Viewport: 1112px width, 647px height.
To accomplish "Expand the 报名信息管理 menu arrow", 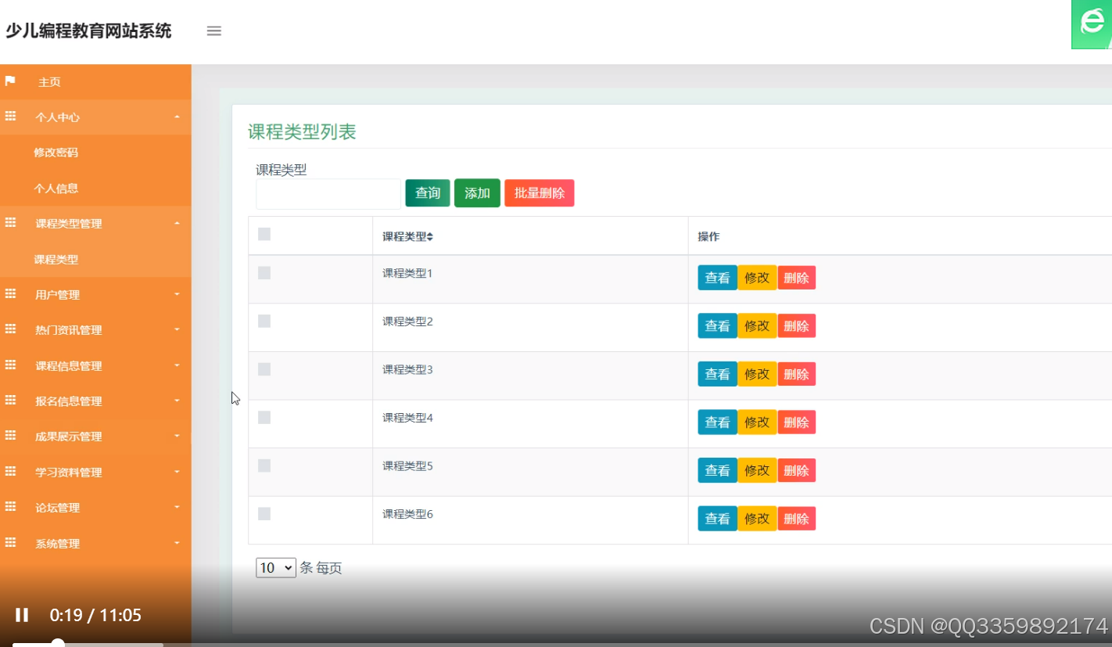I will click(x=177, y=401).
